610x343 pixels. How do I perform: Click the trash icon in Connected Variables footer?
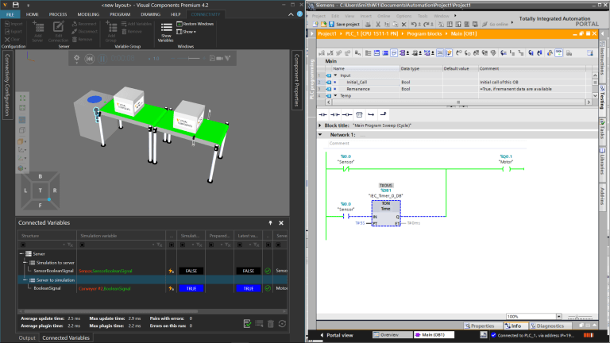[271, 324]
